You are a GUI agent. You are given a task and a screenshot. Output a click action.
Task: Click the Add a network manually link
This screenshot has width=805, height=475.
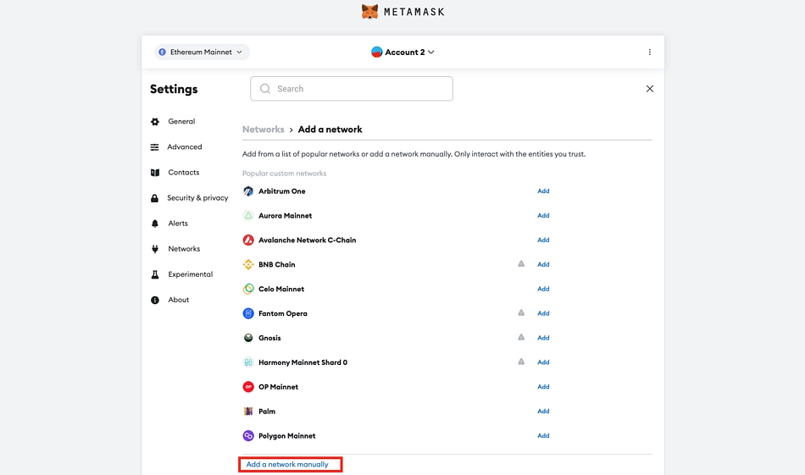[287, 464]
